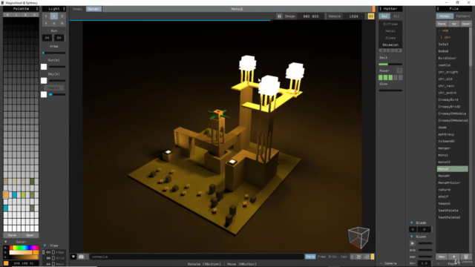Open the console options down-arrow
This screenshot has width=475, height=267.
[73, 257]
